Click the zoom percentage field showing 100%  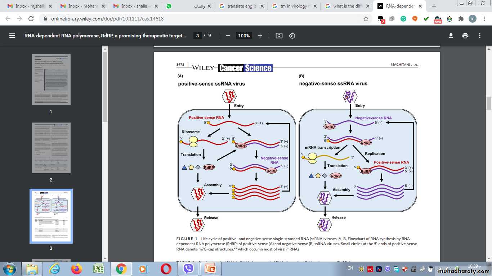pyautogui.click(x=244, y=36)
